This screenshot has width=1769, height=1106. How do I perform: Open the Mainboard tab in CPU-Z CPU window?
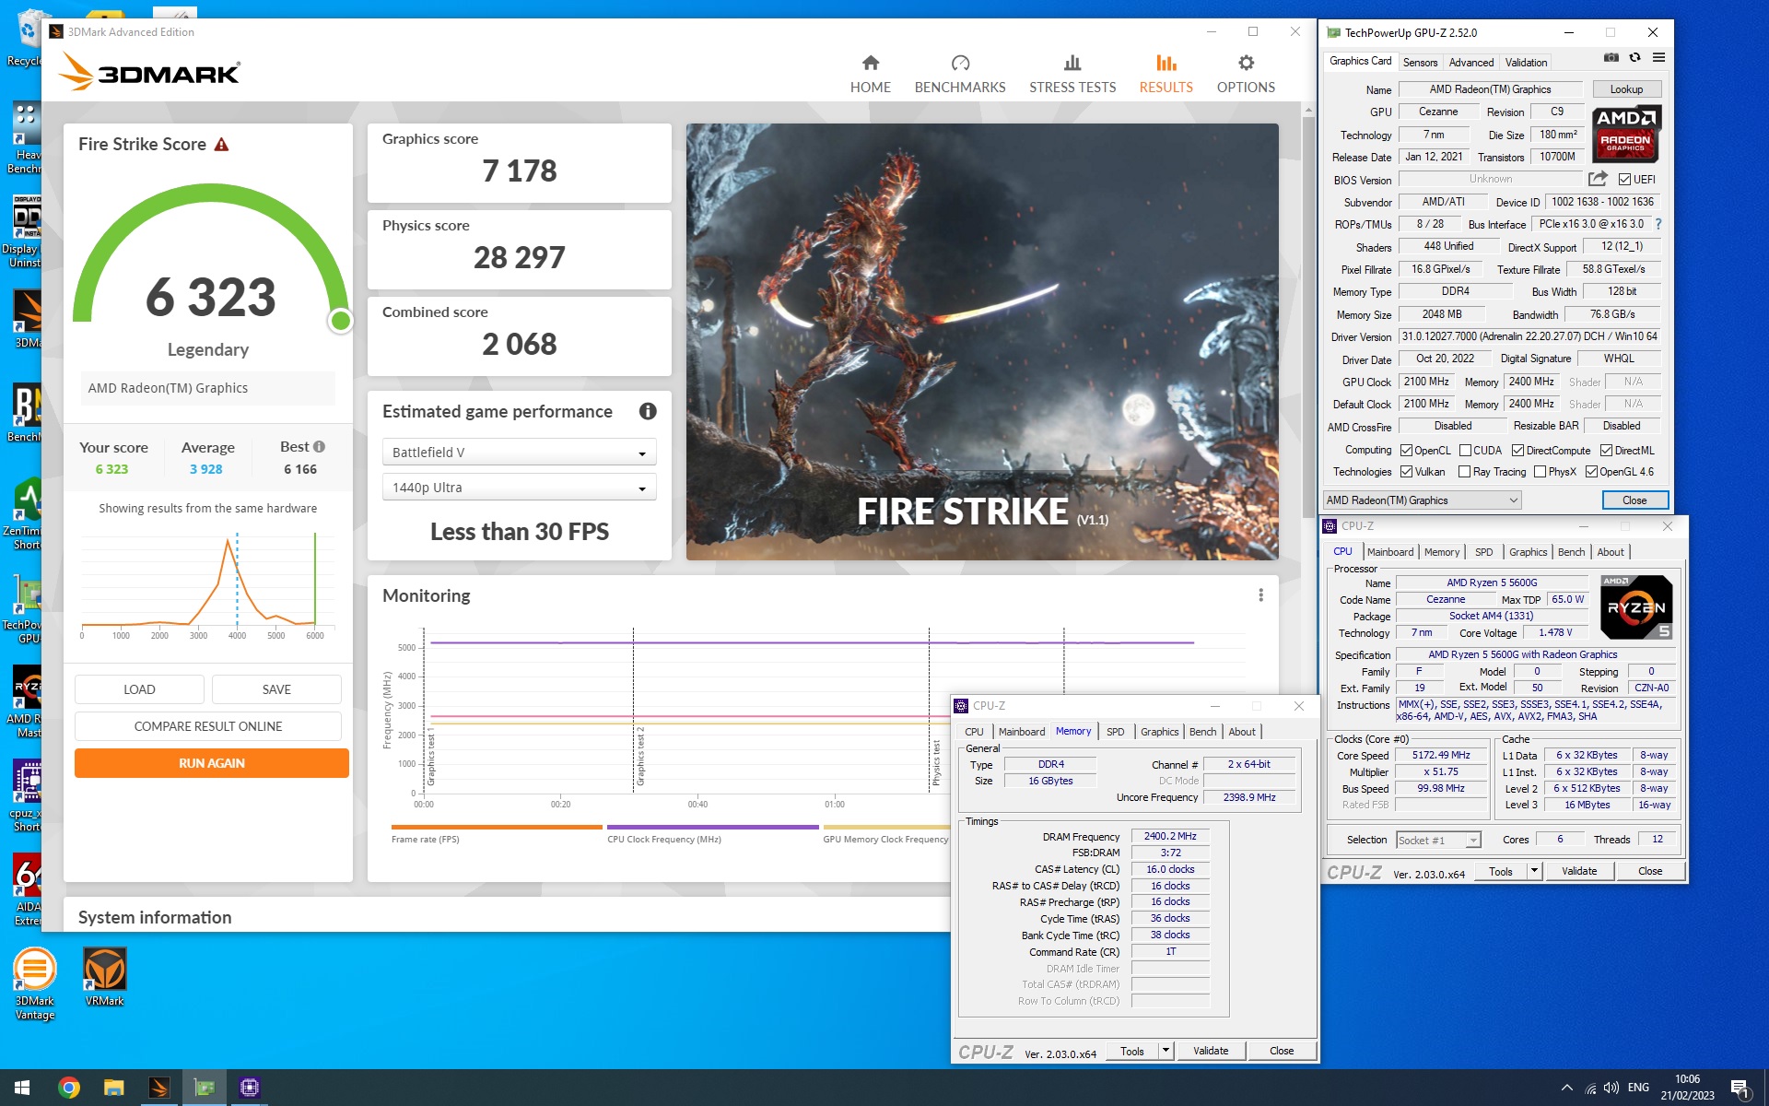tap(1389, 552)
